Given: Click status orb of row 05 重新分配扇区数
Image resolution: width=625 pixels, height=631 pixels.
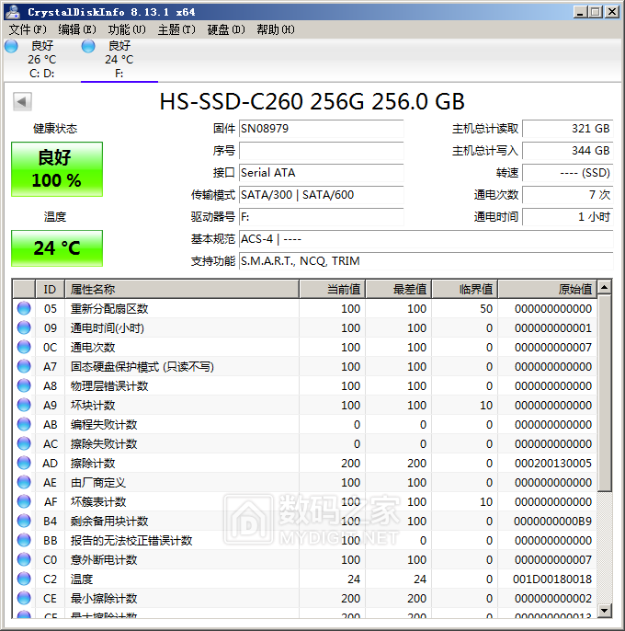Looking at the screenshot, I should coord(24,309).
